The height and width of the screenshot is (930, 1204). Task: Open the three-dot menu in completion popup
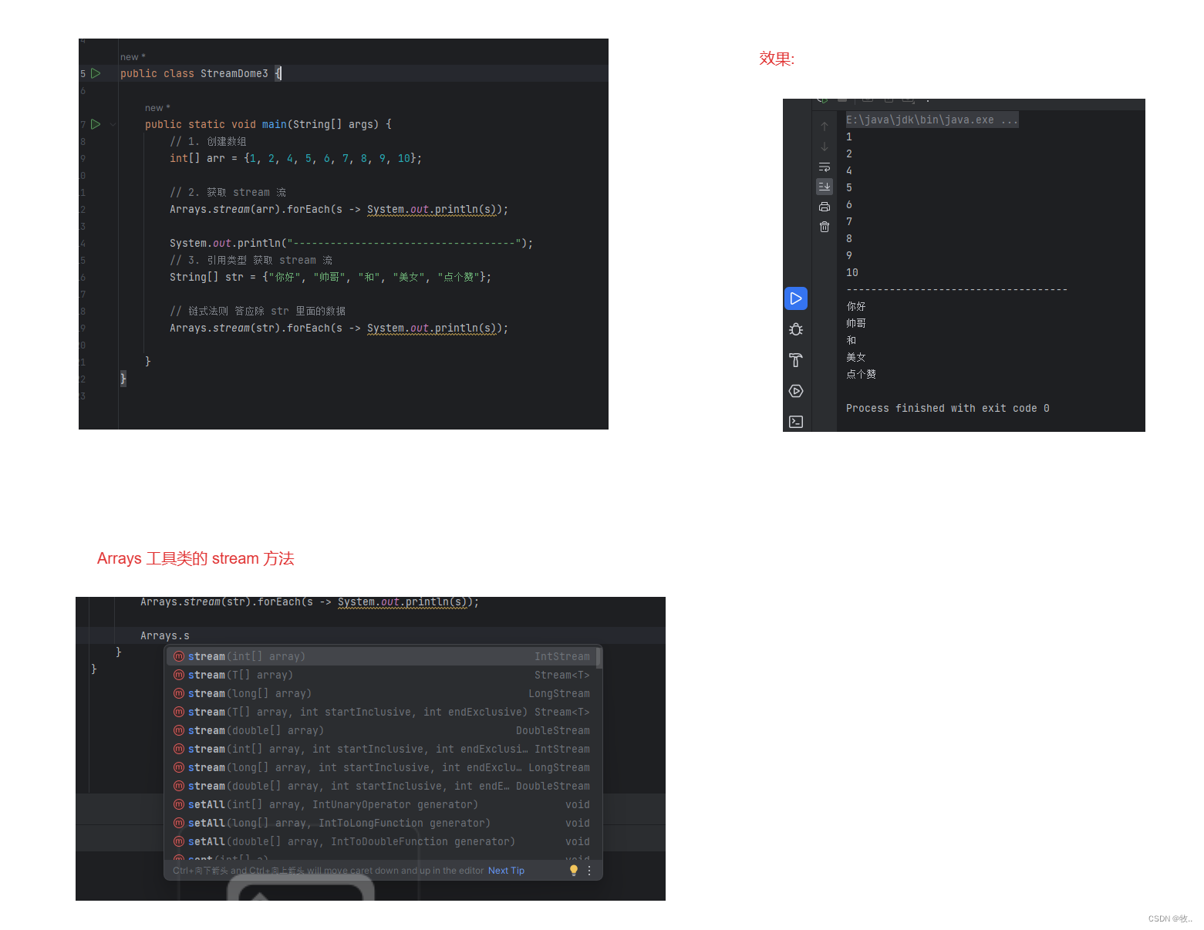[x=589, y=870]
